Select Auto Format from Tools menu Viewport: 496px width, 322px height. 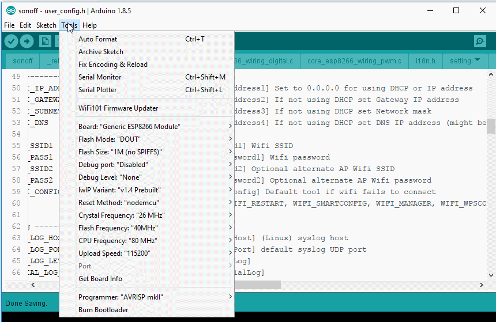[97, 39]
